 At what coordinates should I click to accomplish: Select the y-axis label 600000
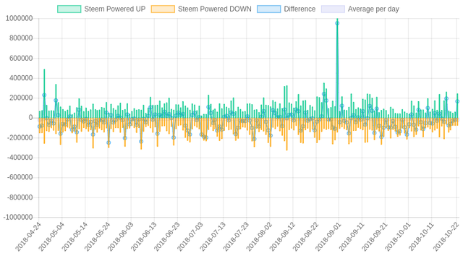pos(21,59)
